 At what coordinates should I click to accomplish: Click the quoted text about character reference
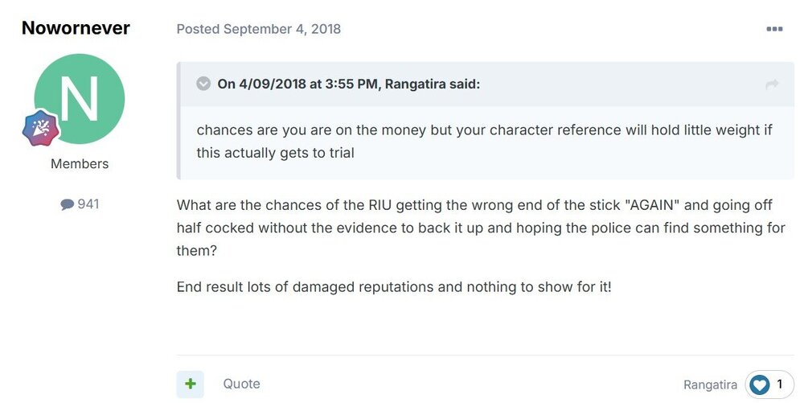coord(484,141)
